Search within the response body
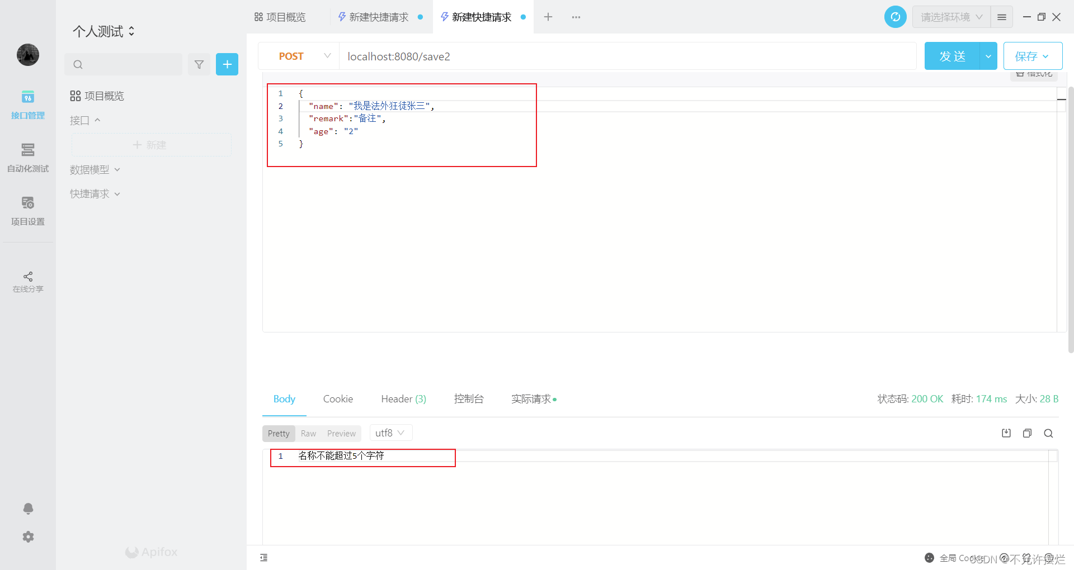Viewport: 1074px width, 570px height. [1048, 433]
